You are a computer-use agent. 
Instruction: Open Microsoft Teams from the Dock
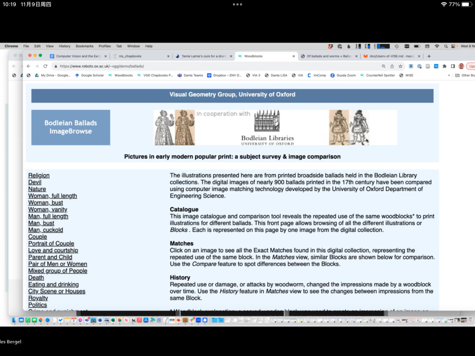[87, 320]
